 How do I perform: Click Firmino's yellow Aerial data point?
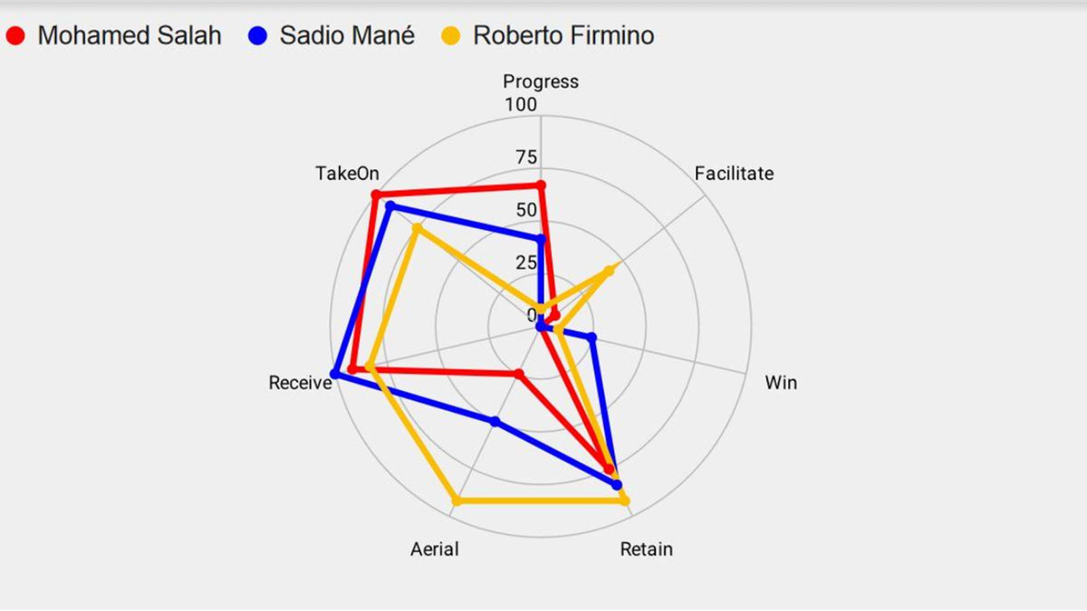(x=456, y=500)
